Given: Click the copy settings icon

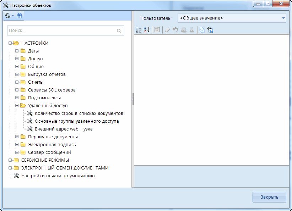Looking at the screenshot, I should (x=202, y=30).
